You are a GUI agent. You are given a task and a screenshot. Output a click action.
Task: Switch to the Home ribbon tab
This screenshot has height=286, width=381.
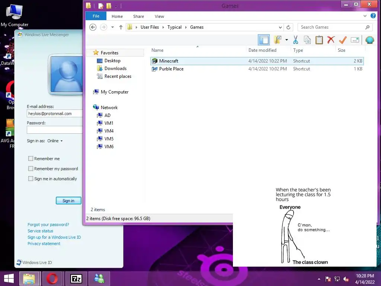117,16
